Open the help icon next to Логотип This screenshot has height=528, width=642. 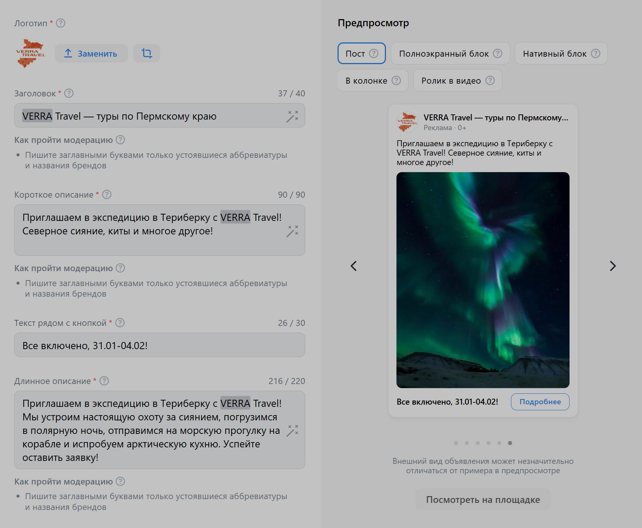click(x=60, y=23)
